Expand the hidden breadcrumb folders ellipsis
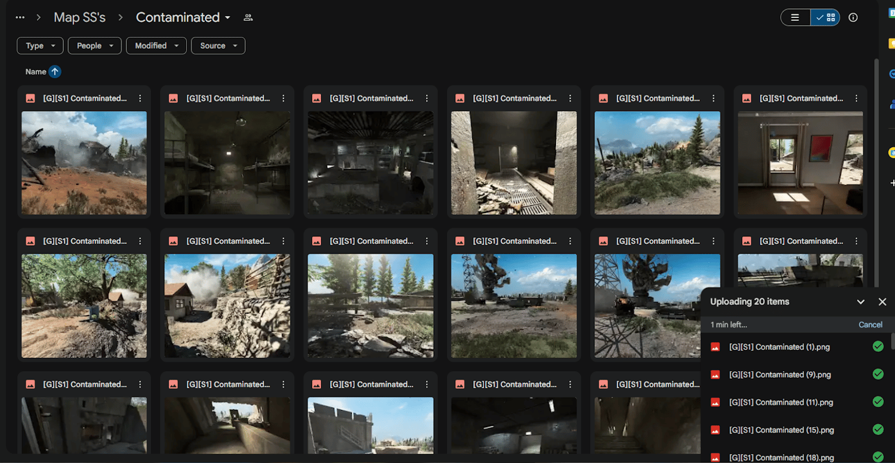The width and height of the screenshot is (895, 463). pyautogui.click(x=20, y=17)
